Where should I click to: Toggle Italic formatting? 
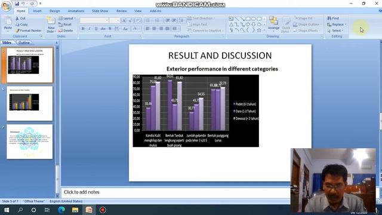coord(90,29)
